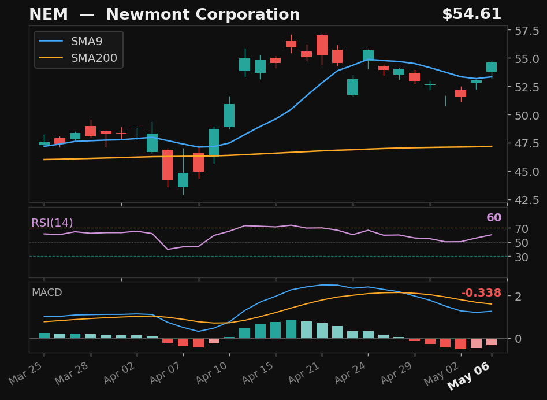The width and height of the screenshot is (547, 400).
Task: Click the last green candlestick on May 06
Action: click(492, 67)
